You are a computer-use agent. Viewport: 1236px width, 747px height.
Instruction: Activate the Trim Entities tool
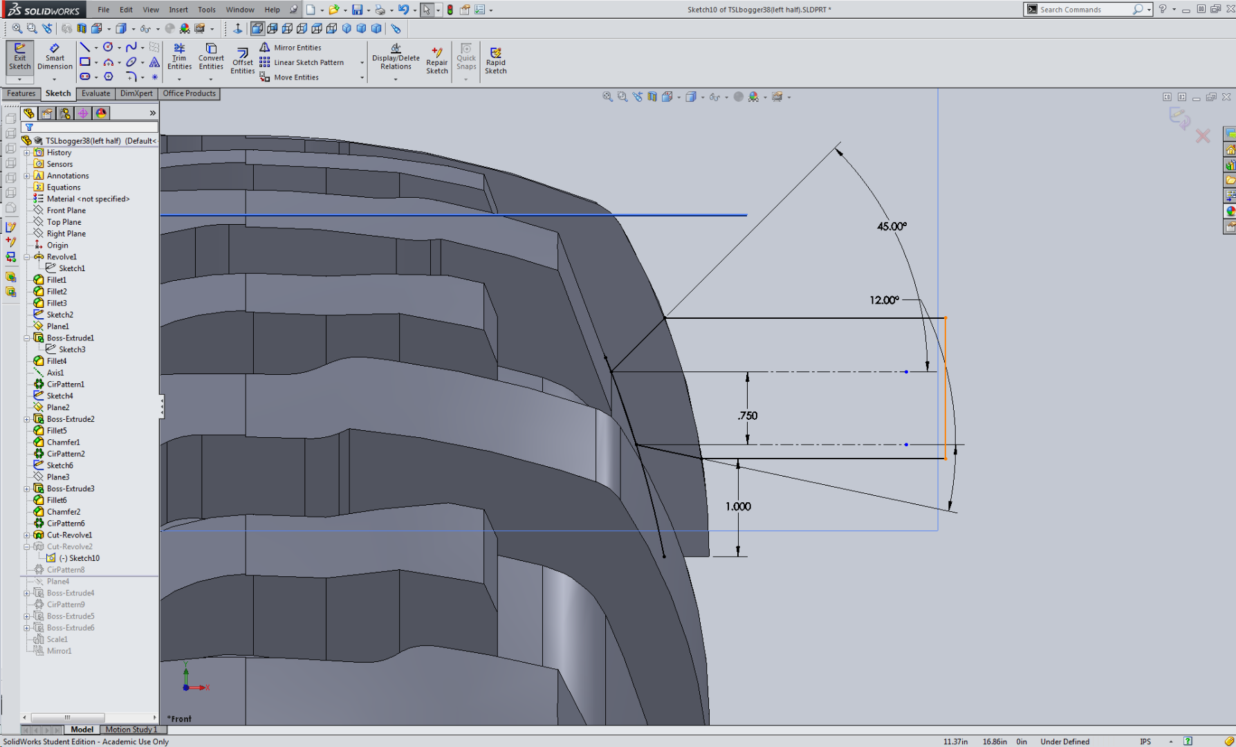pyautogui.click(x=179, y=59)
